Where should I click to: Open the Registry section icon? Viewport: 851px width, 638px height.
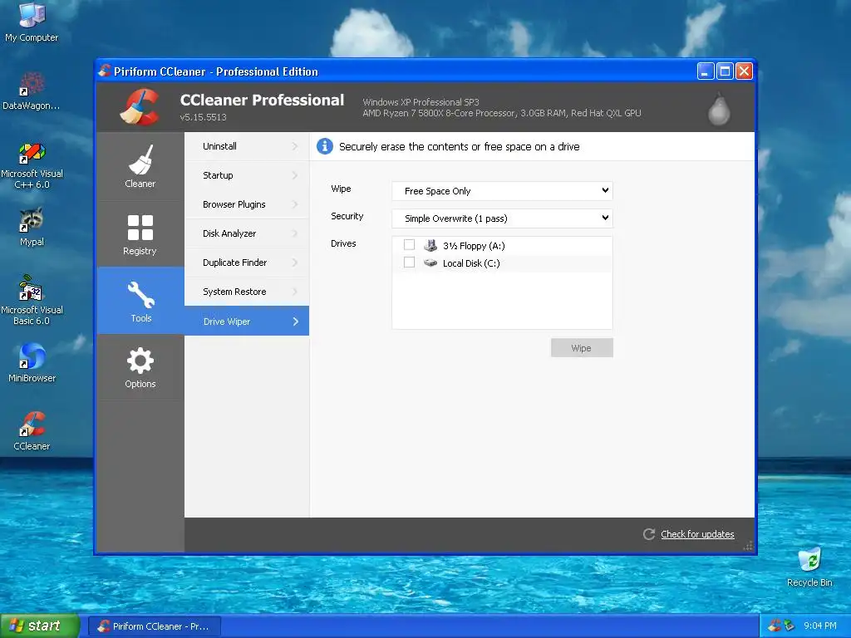point(140,228)
